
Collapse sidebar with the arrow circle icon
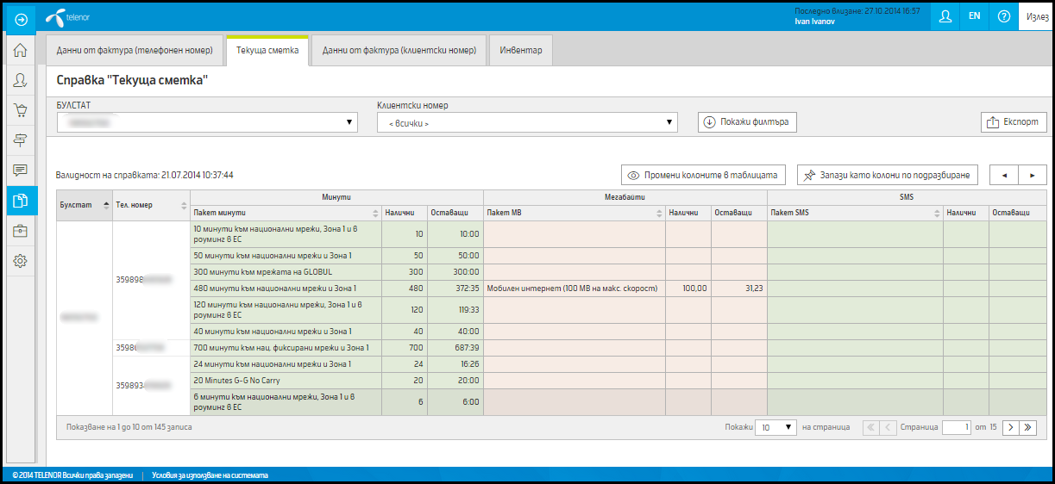[20, 19]
